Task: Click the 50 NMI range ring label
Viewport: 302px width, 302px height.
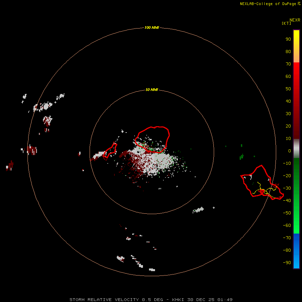Action: pyautogui.click(x=152, y=90)
